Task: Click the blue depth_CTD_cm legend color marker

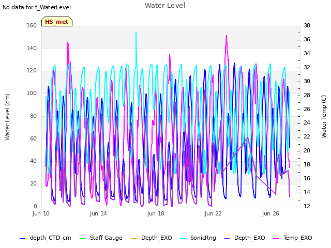Action: tap(22, 239)
